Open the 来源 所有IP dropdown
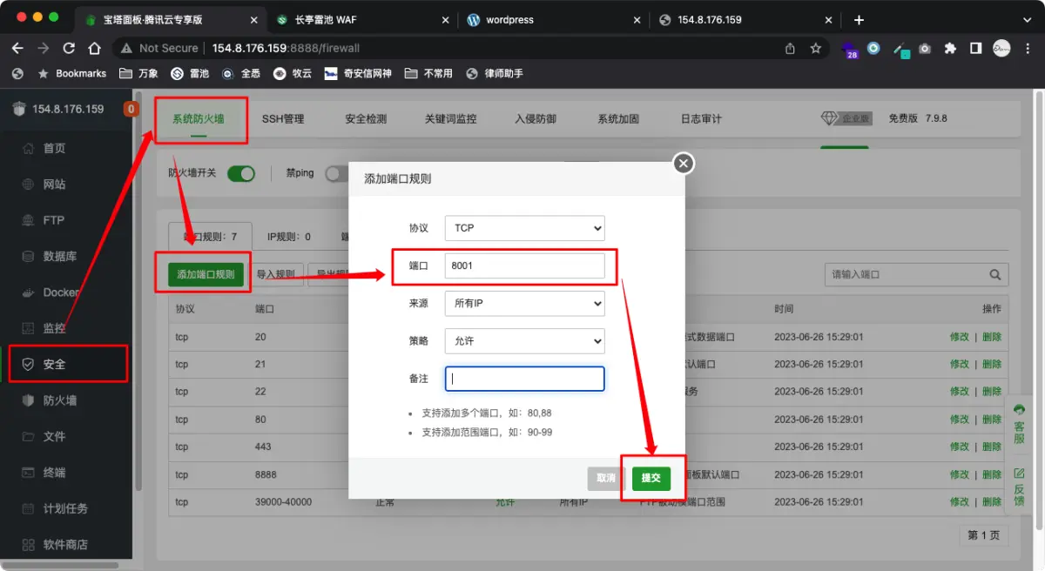The width and height of the screenshot is (1045, 571). pos(524,303)
